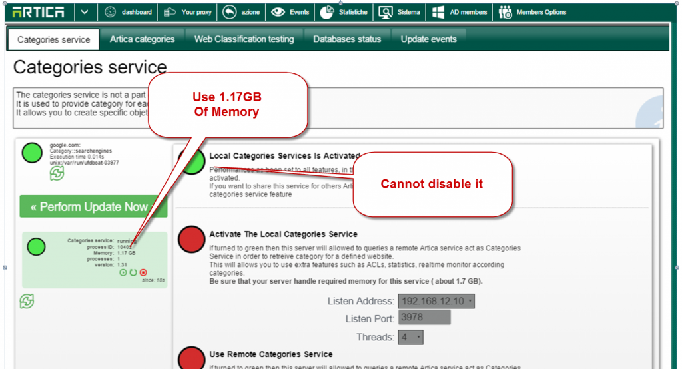This screenshot has width=682, height=369.
Task: Toggle Activate The Local Categories Service red circle
Action: (191, 239)
